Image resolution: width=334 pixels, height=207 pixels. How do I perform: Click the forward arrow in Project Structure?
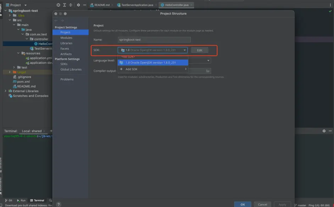point(62,21)
